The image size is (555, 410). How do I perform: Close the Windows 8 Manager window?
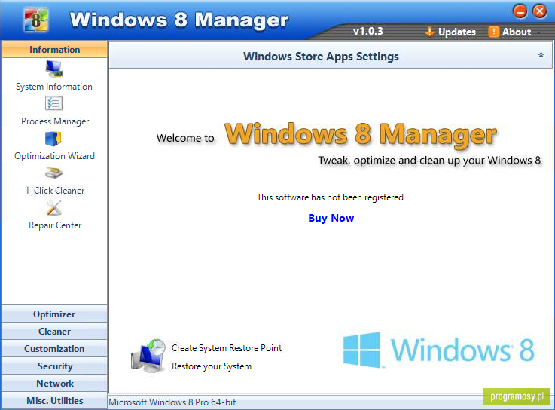[x=540, y=11]
